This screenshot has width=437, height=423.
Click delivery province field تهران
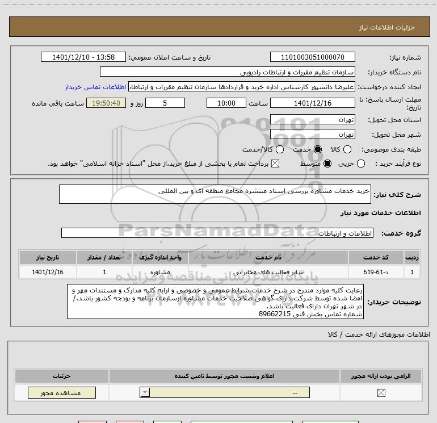pos(312,120)
